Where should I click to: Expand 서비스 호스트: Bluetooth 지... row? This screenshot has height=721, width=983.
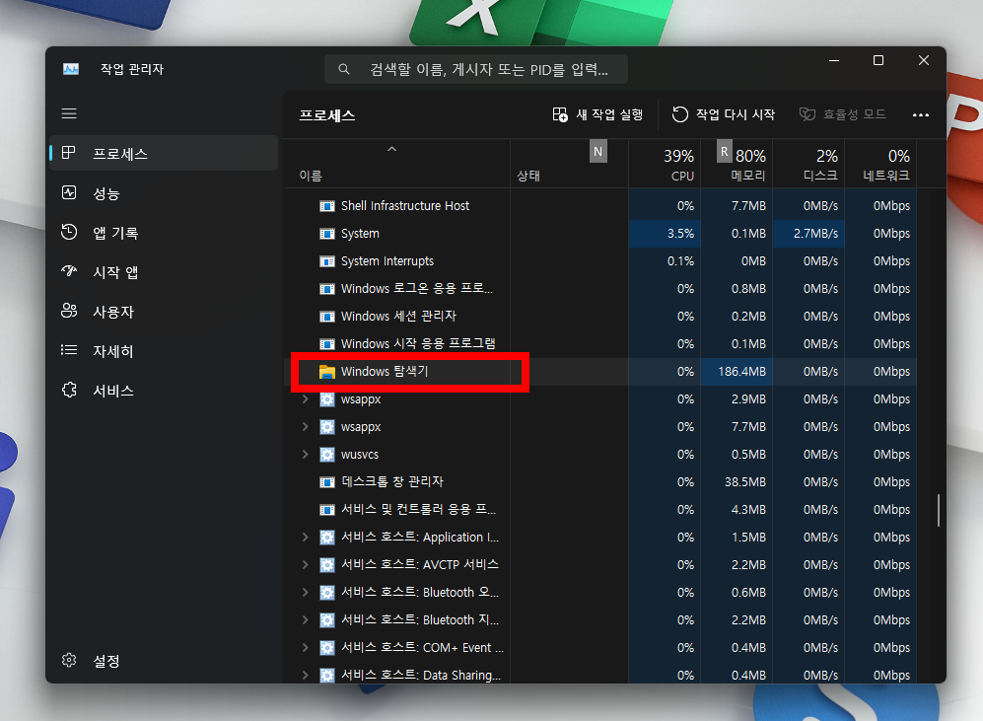click(x=306, y=620)
